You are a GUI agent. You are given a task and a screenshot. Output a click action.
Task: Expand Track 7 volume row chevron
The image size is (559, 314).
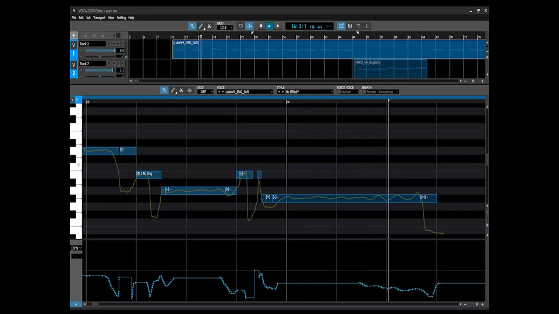pos(82,70)
